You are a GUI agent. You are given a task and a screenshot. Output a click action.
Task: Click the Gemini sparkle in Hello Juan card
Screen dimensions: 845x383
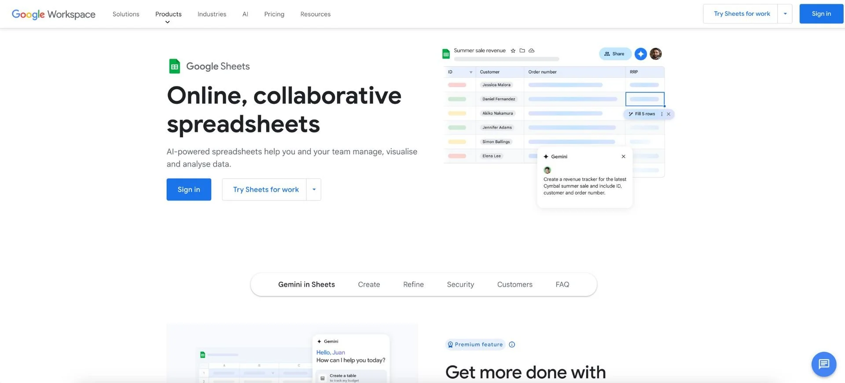(319, 341)
